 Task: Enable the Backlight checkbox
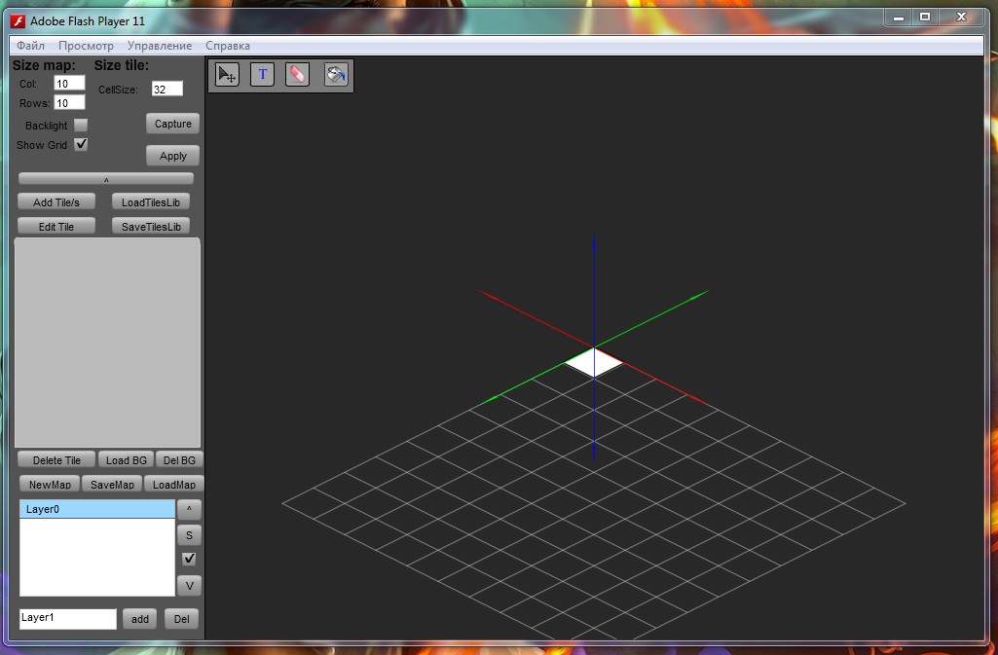pyautogui.click(x=81, y=125)
